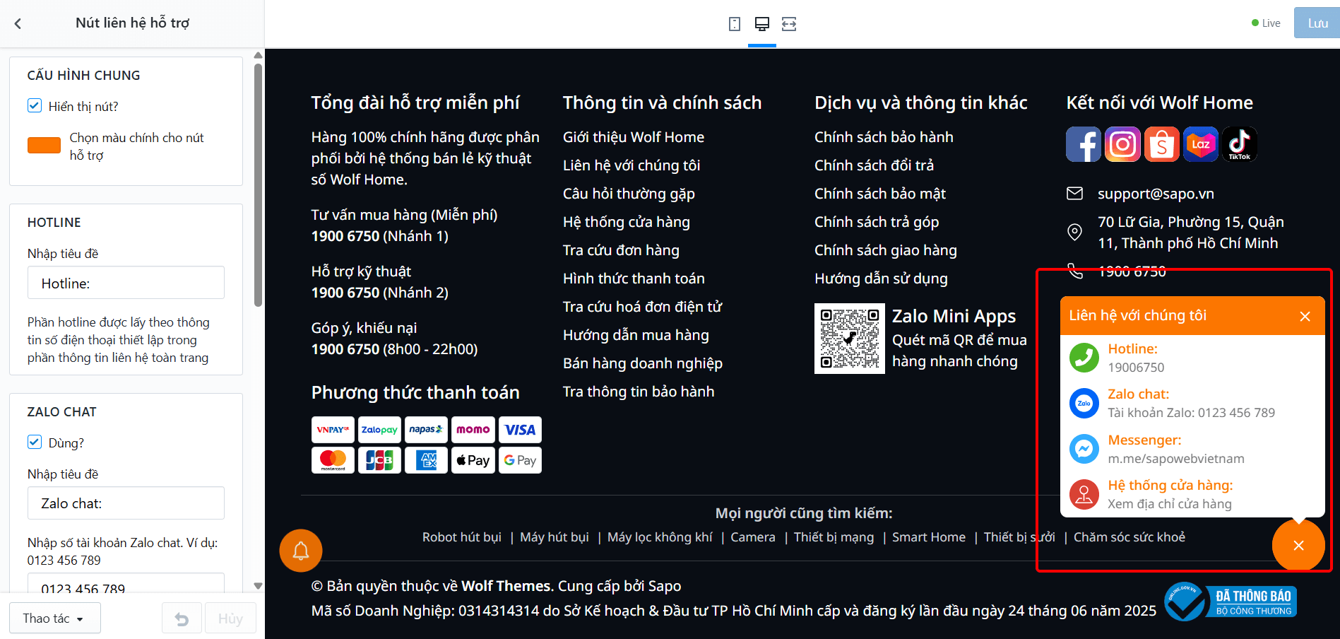Open the 'Thao tác' dropdown
This screenshot has width=1340, height=639.
coord(54,619)
